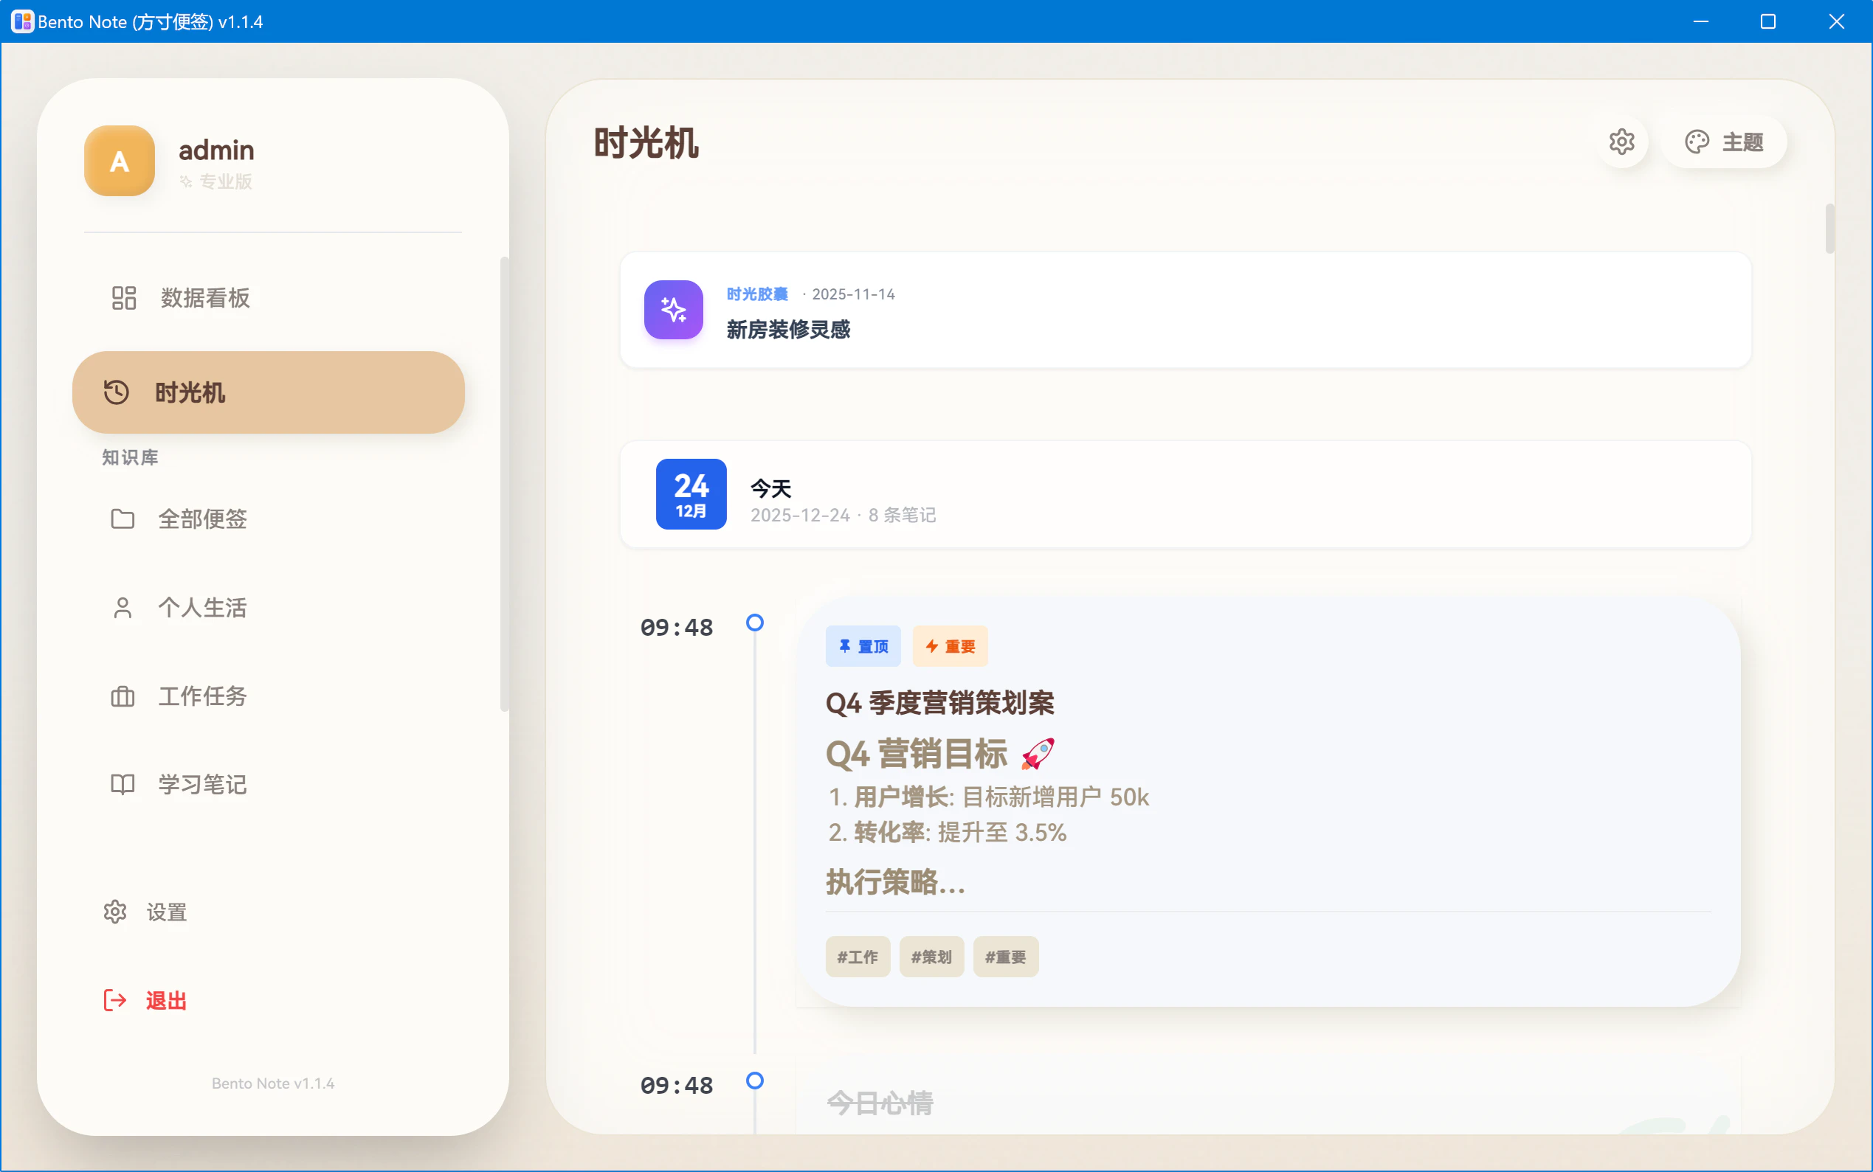Viewport: 1873px width, 1172px height.
Task: Open the 主题 theme palette button
Action: 1724,142
